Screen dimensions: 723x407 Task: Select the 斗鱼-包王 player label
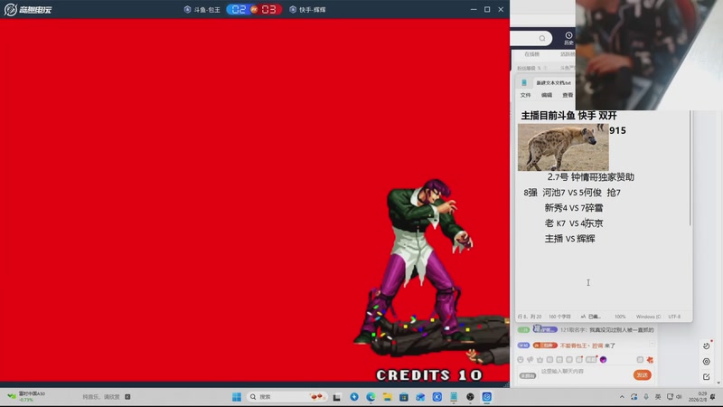pos(202,10)
